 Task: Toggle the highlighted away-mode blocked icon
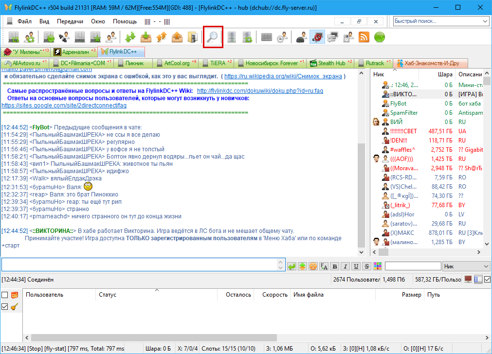pos(317,37)
